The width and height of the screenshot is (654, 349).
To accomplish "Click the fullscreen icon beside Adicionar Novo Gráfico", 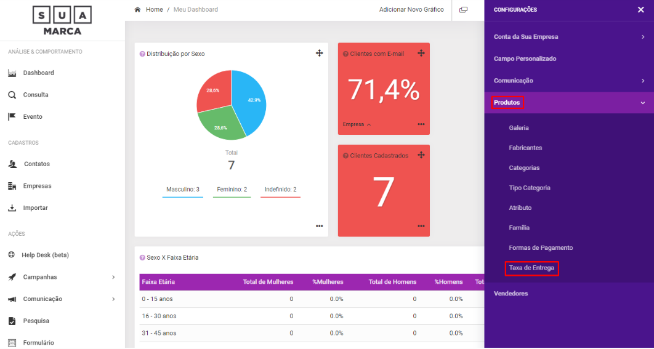I will pyautogui.click(x=464, y=10).
